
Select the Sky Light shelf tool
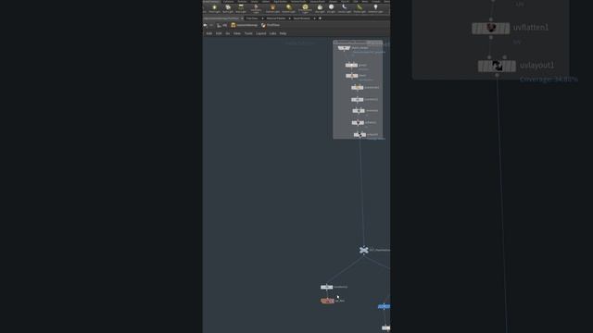click(x=320, y=8)
